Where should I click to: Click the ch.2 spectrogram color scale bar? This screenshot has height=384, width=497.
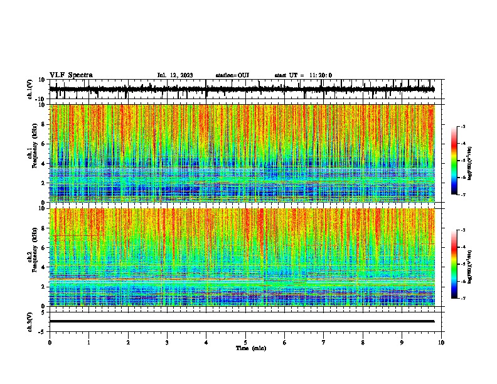454,264
